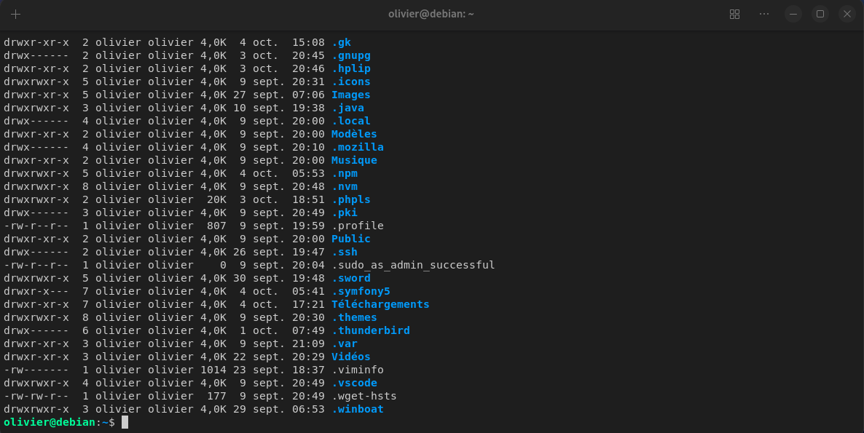The width and height of the screenshot is (864, 433).
Task: Click the .wget-hsts file name
Action: pos(364,396)
